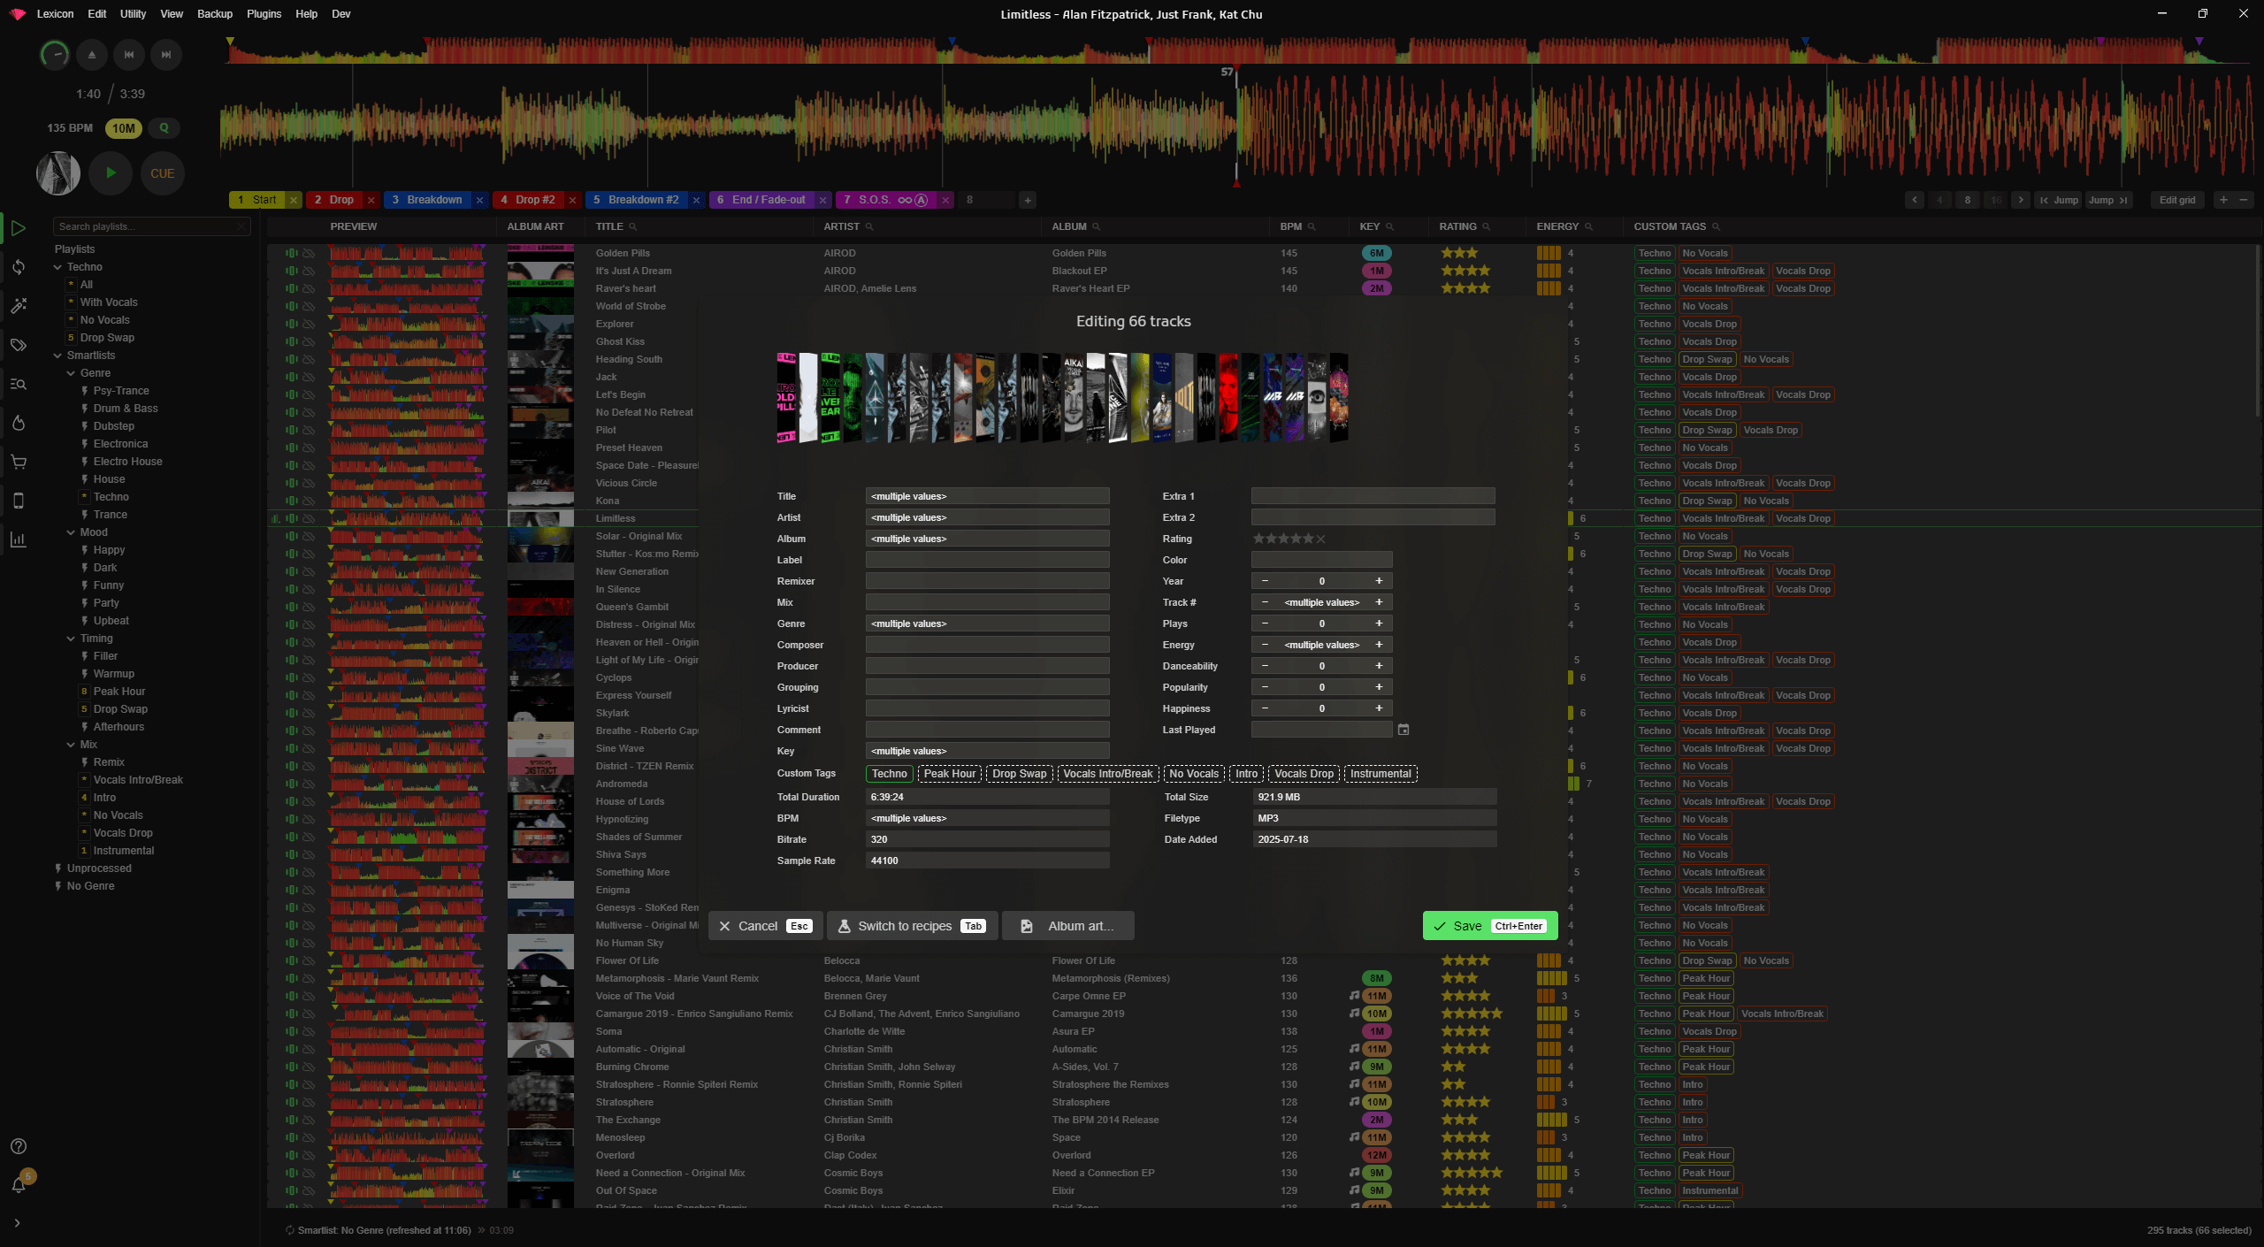The image size is (2264, 1247).
Task: Enable the quantize Q toggle near BPM
Action: point(163,127)
